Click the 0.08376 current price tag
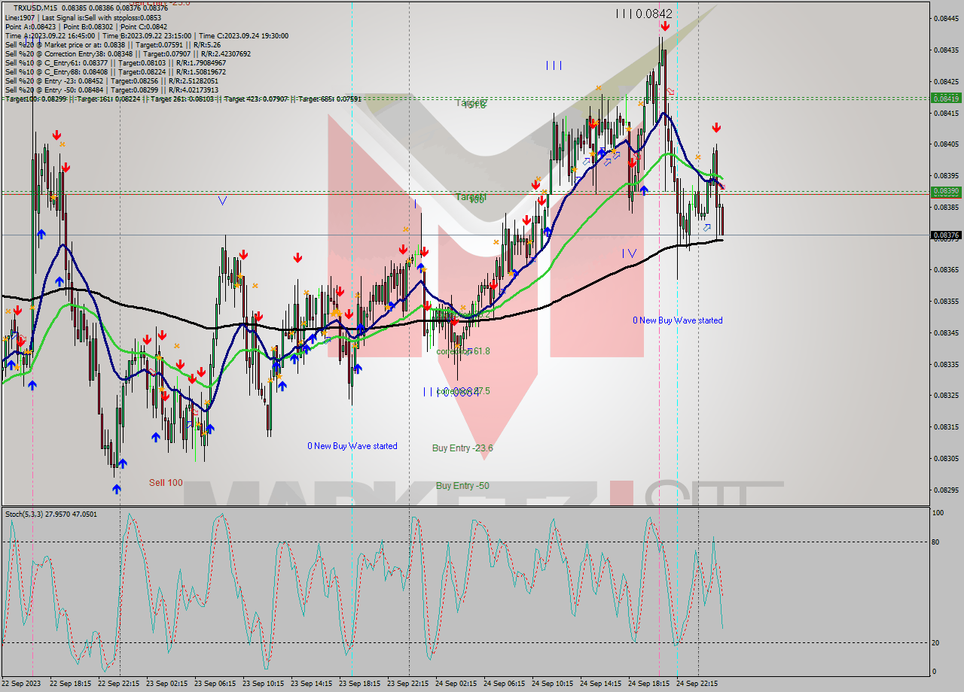964x692 pixels. point(946,235)
